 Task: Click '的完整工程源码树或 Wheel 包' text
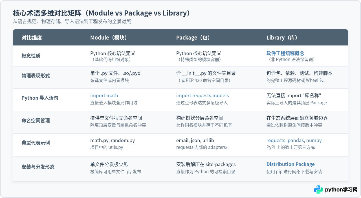coord(295,80)
